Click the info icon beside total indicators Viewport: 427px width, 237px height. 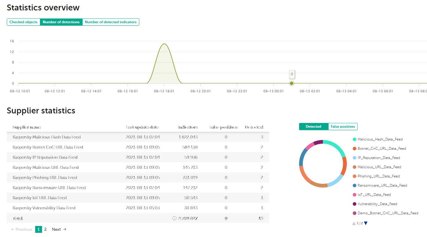[x=174, y=218]
